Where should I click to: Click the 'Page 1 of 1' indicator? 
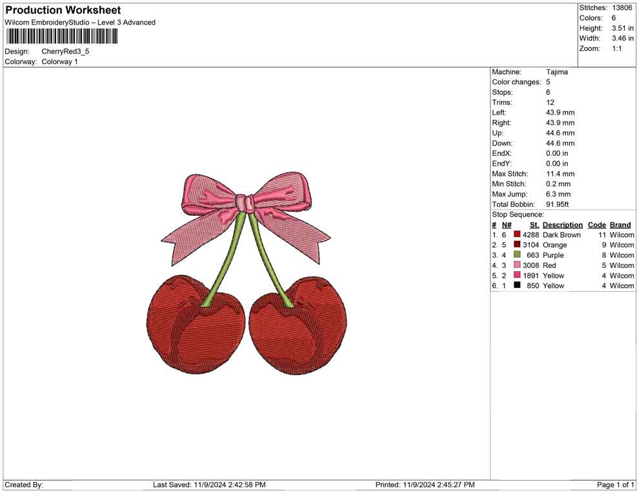pyautogui.click(x=615, y=485)
